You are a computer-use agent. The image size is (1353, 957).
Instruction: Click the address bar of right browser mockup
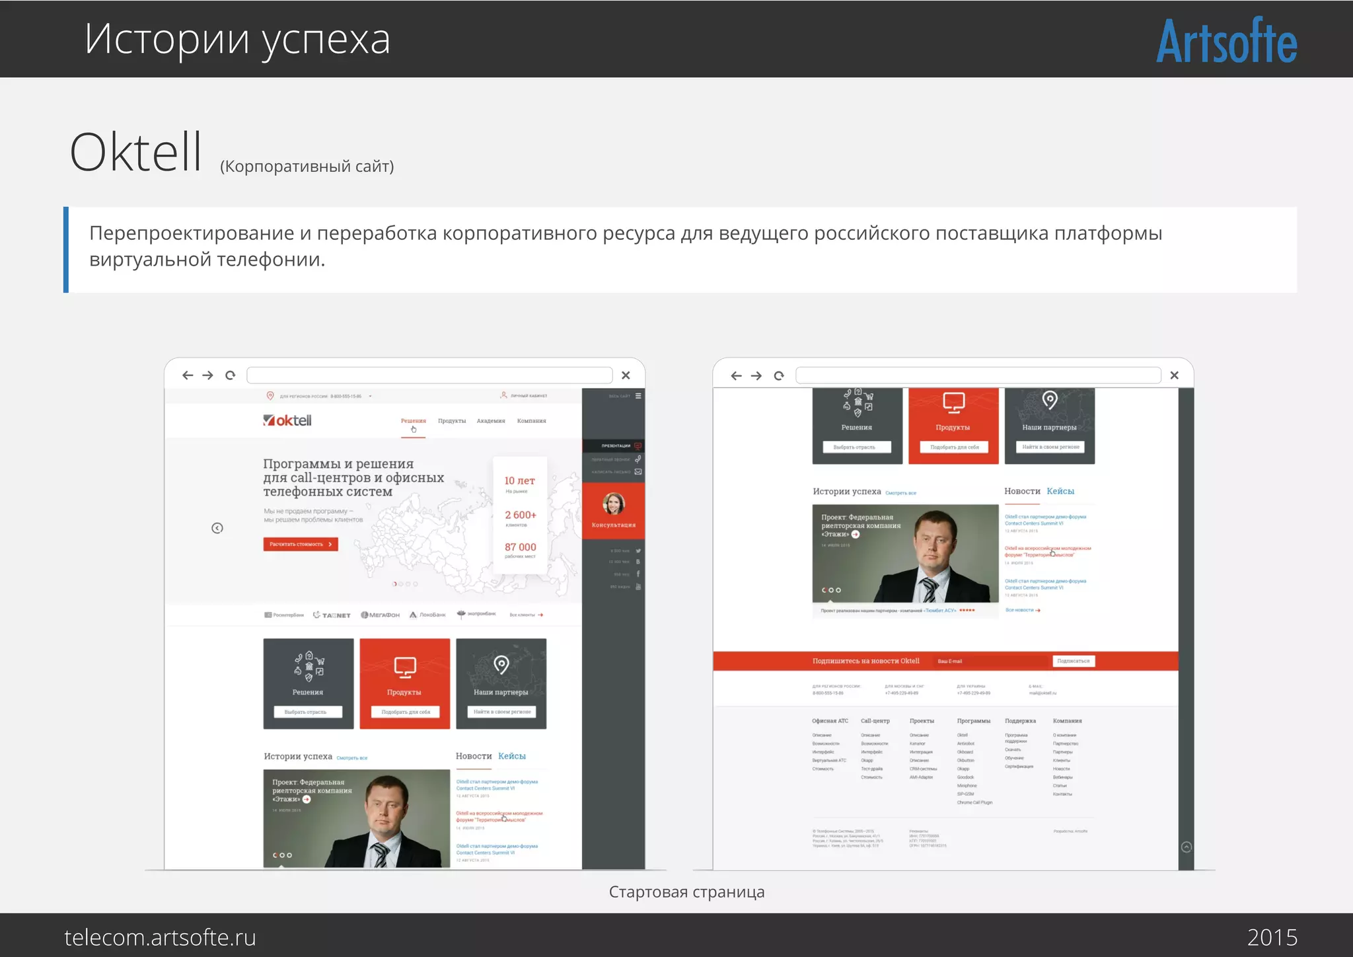coord(978,375)
